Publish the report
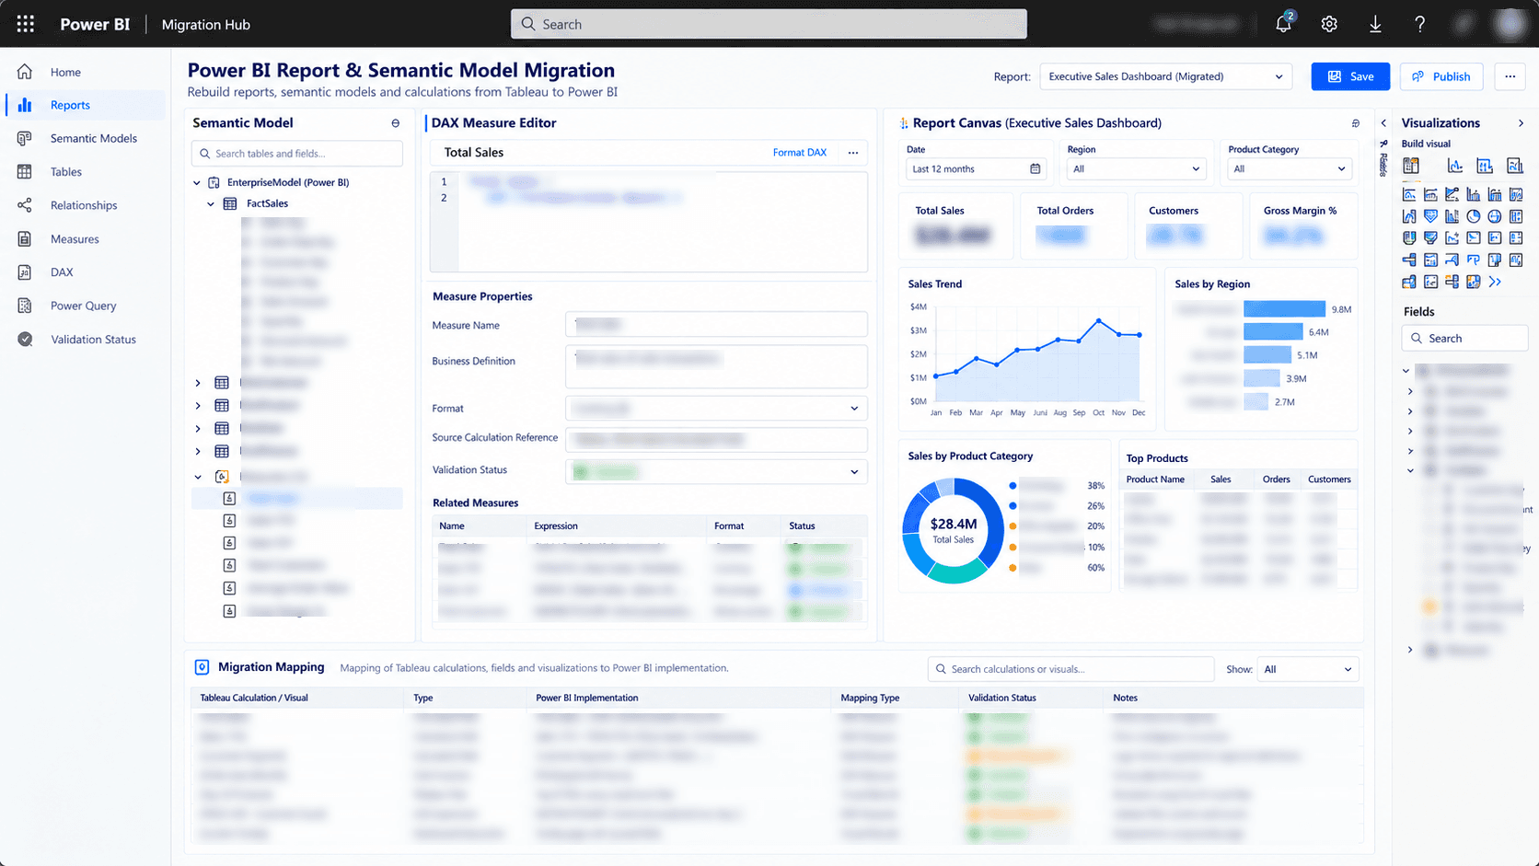Viewport: 1539px width, 866px height. (1441, 76)
